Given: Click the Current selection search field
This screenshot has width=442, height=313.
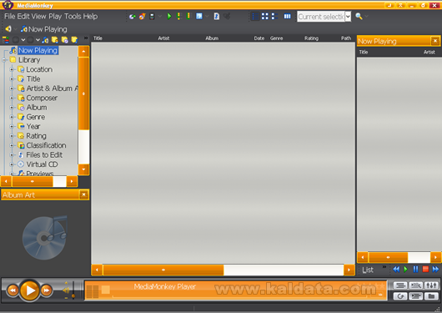Looking at the screenshot, I should pyautogui.click(x=321, y=17).
